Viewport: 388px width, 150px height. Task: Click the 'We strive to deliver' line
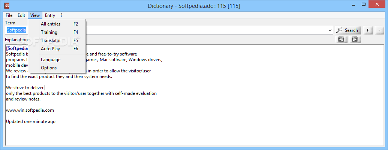(x=25, y=88)
